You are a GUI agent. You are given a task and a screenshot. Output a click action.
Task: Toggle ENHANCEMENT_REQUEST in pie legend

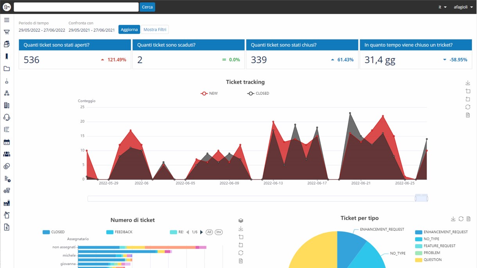point(441,232)
